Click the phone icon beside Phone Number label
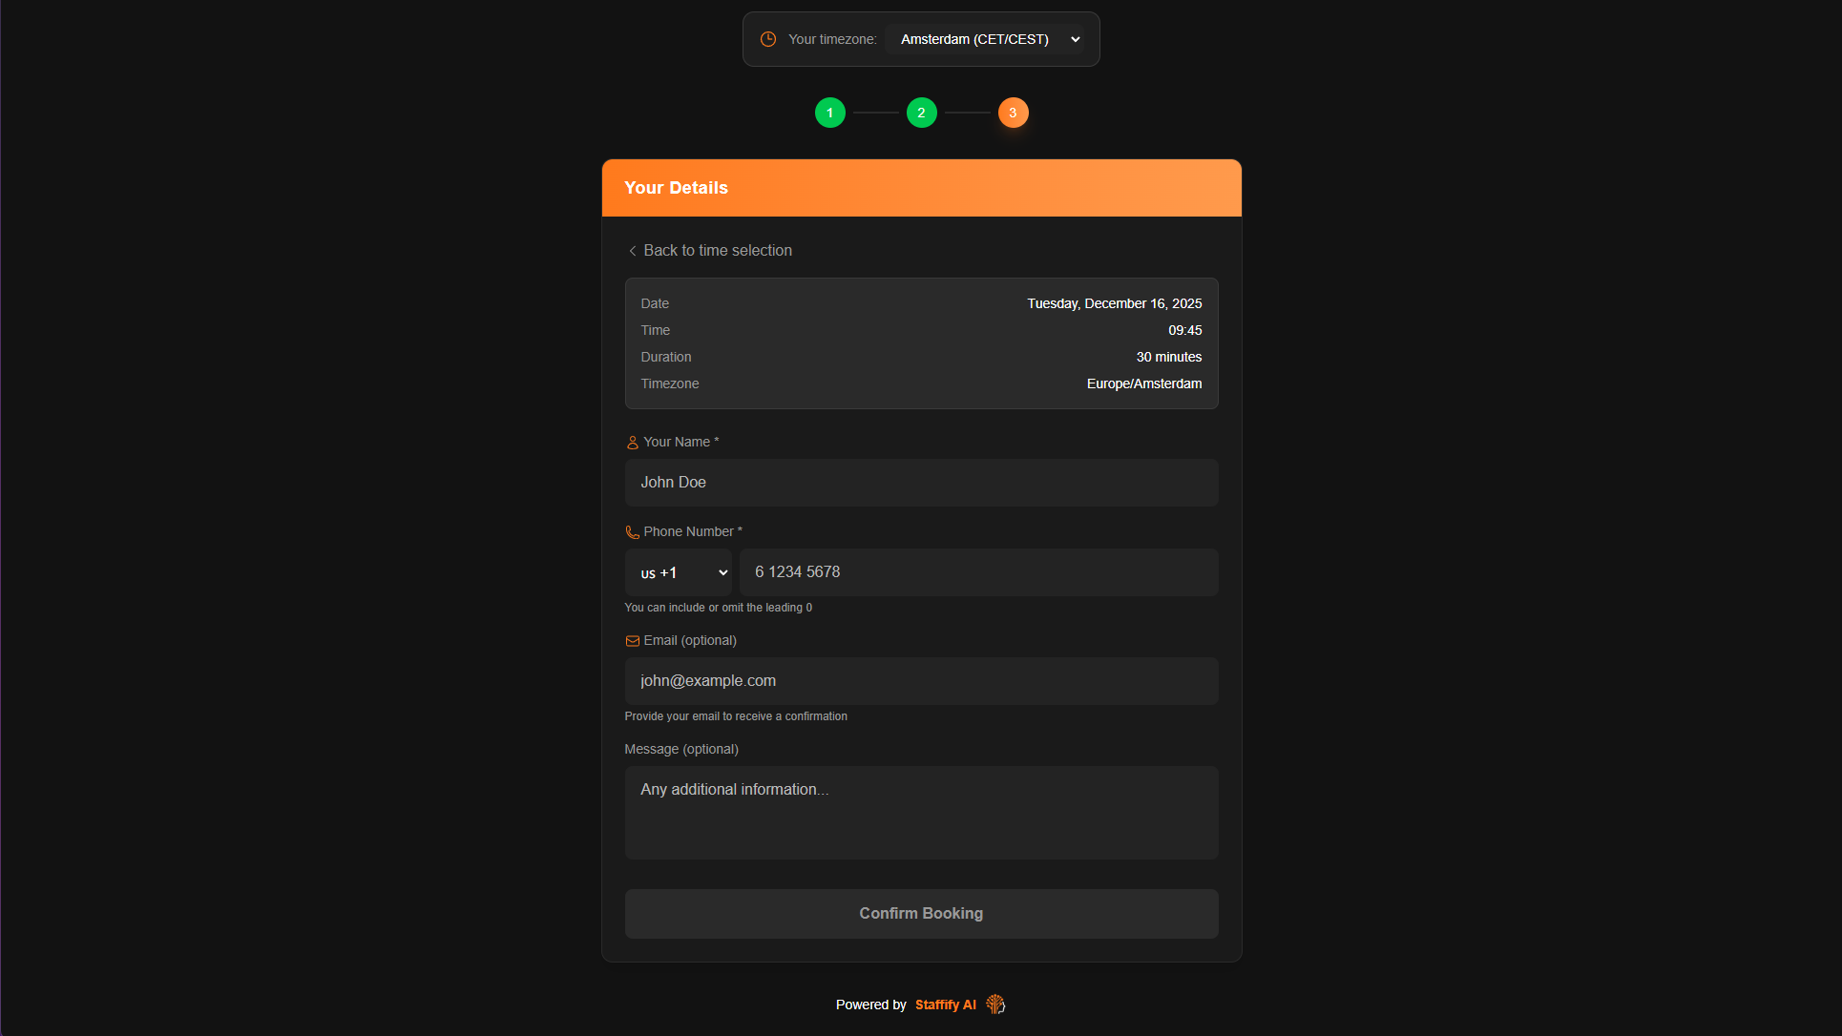The width and height of the screenshot is (1842, 1036). pos(632,532)
